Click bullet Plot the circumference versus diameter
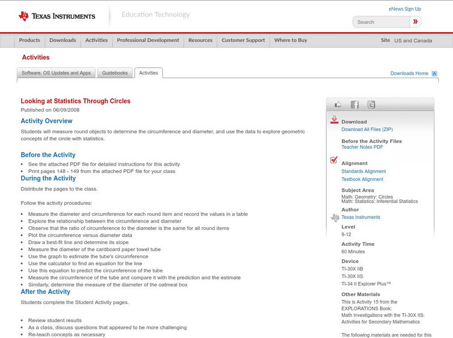 (80, 235)
